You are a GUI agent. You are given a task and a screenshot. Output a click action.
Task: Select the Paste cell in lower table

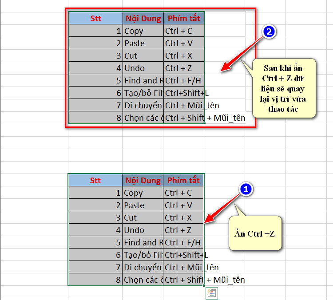[x=143, y=205]
